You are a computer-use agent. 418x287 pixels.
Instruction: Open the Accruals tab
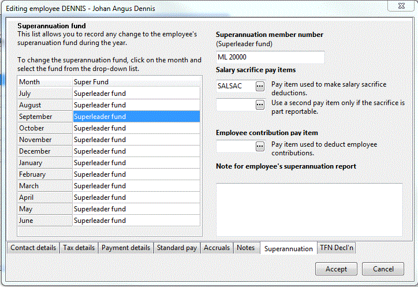(217, 248)
